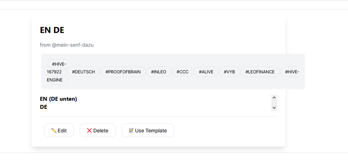The width and height of the screenshot is (348, 166).
Task: Click the #VYB tag chip
Action: pyautogui.click(x=229, y=72)
